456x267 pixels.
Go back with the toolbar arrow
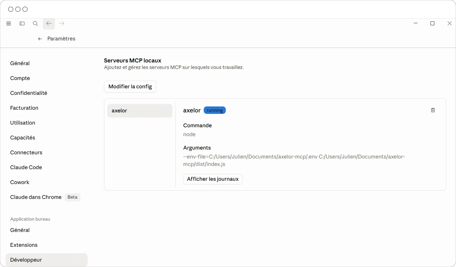click(x=49, y=23)
